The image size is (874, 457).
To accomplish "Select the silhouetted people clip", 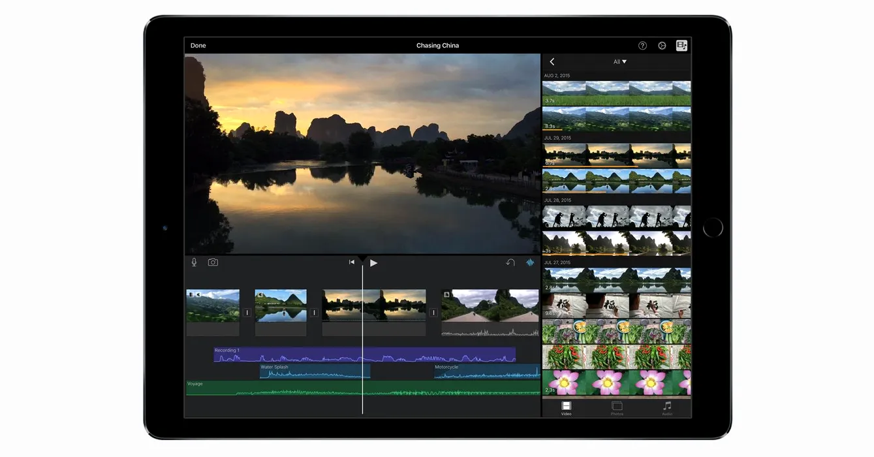I will click(616, 217).
